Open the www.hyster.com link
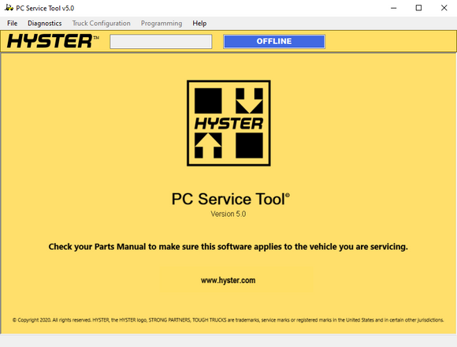Viewport: 457px width, 347px height. [228, 281]
